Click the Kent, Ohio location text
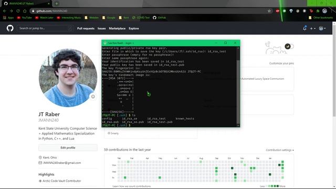 [x=50, y=157]
